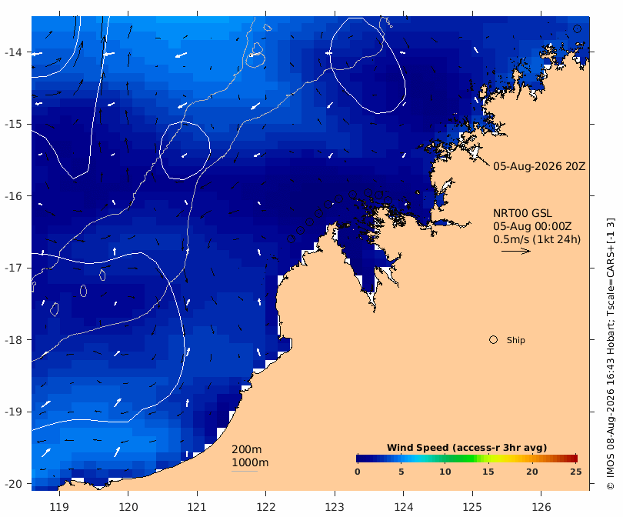This screenshot has width=623, height=517.
Task: Click the Wind Speed colorbar title
Action: [467, 448]
